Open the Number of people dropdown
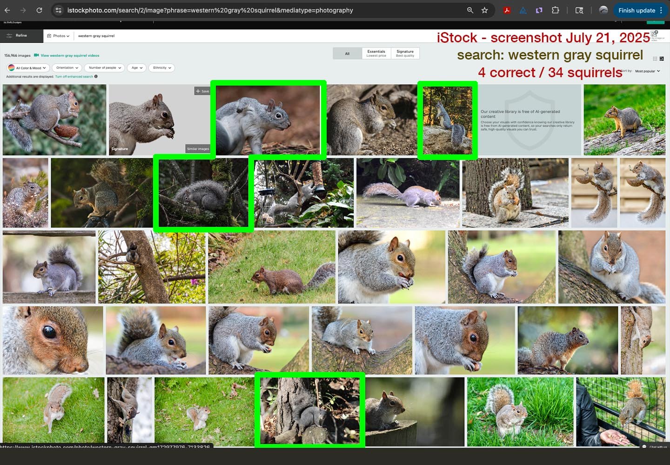This screenshot has height=465, width=670. [x=105, y=68]
